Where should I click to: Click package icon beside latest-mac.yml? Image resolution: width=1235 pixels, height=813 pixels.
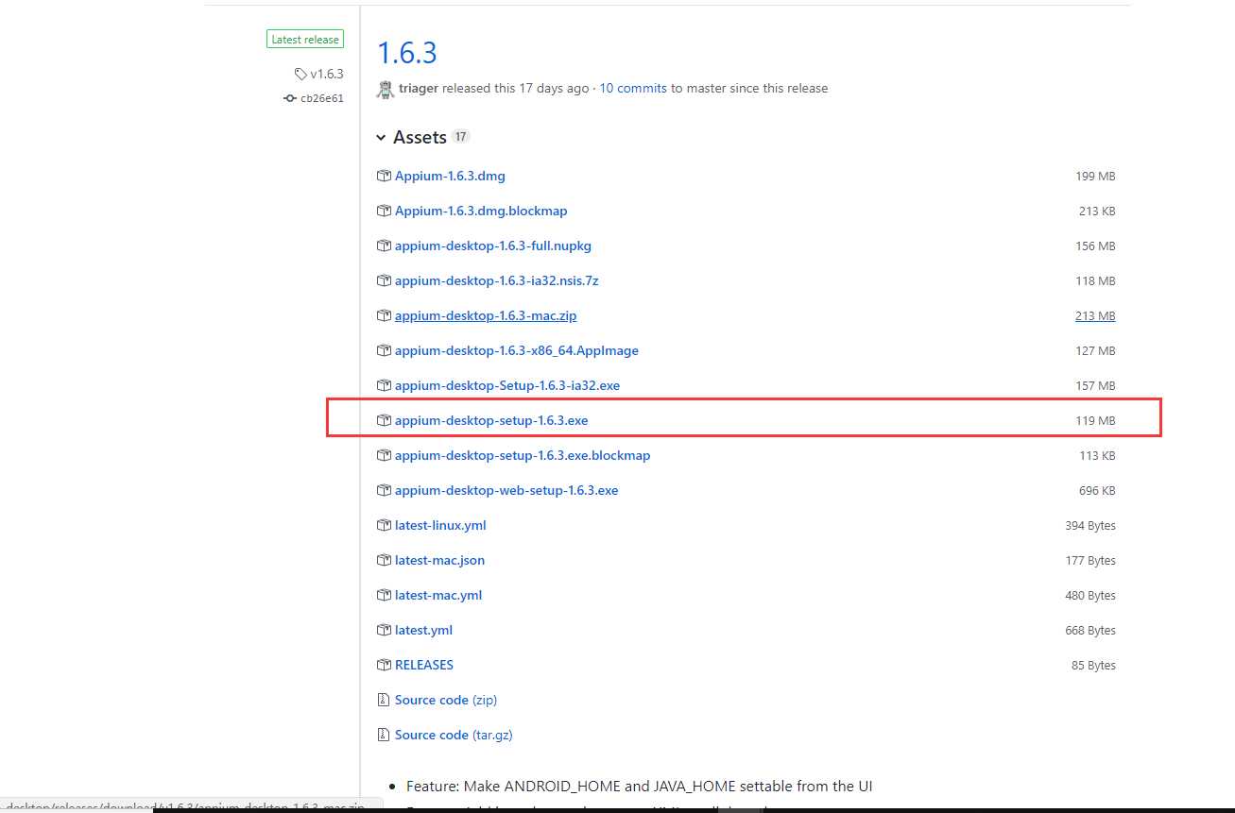[384, 596]
